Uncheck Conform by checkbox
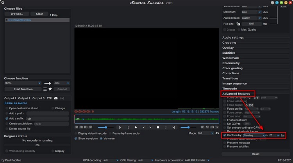The width and height of the screenshot is (293, 163). pos(225,135)
